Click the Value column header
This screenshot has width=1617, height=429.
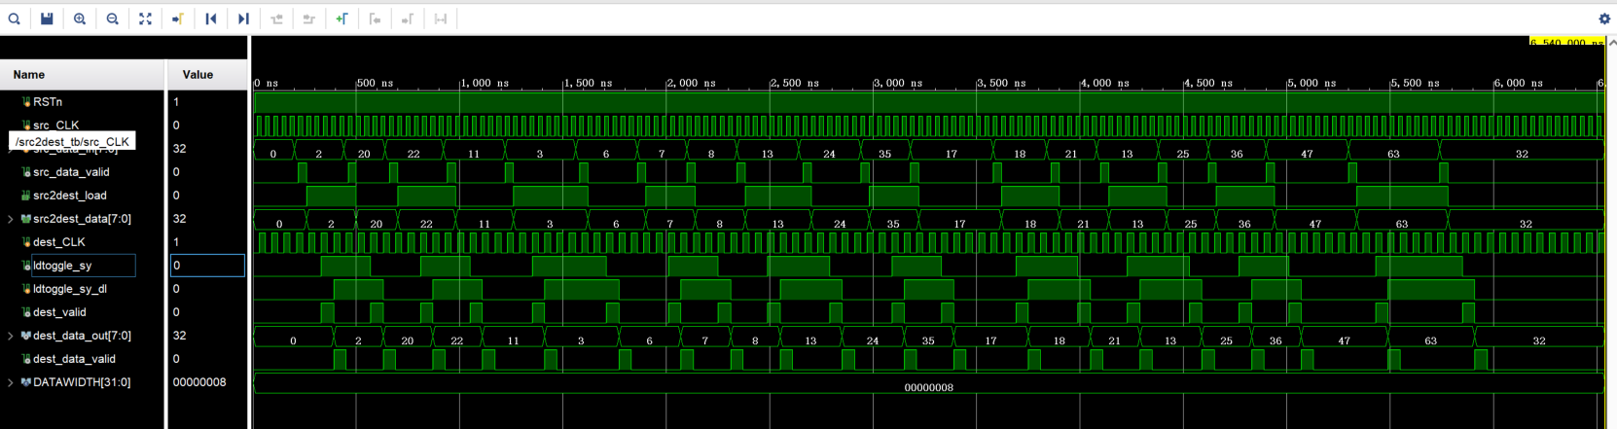[207, 75]
